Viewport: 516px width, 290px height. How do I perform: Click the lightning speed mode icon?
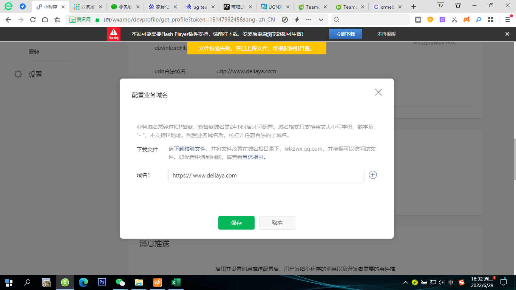[297, 20]
